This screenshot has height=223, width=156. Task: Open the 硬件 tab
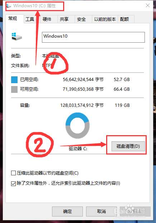tap(47, 19)
